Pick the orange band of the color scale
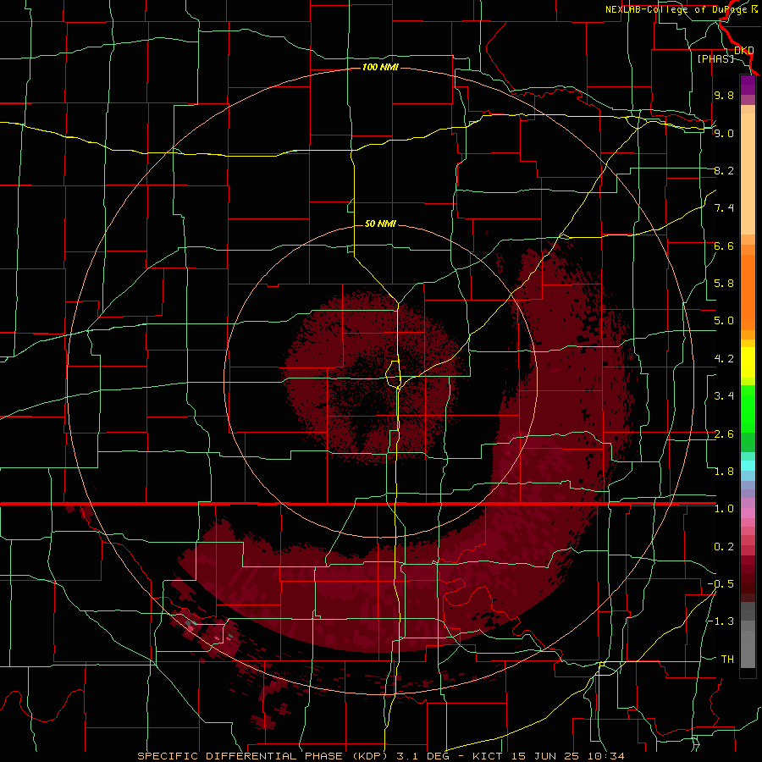 pos(748,291)
